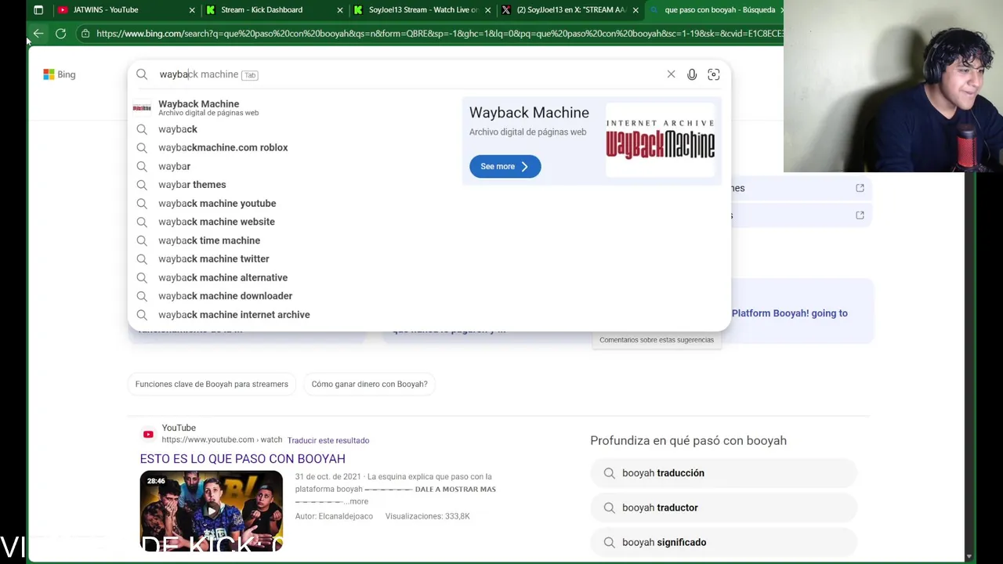This screenshot has width=1003, height=564.
Task: Search related booyah traductor
Action: click(x=723, y=508)
